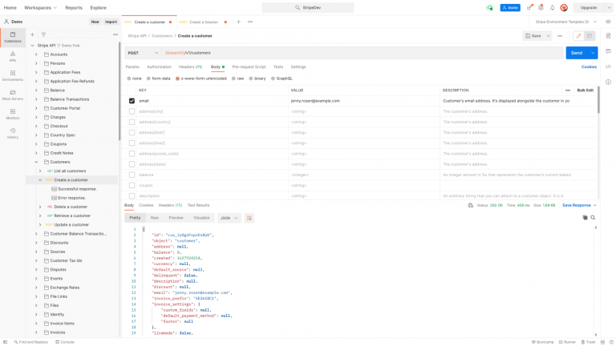The image size is (616, 346).
Task: Open the Monitors sidebar panel
Action: (13, 115)
